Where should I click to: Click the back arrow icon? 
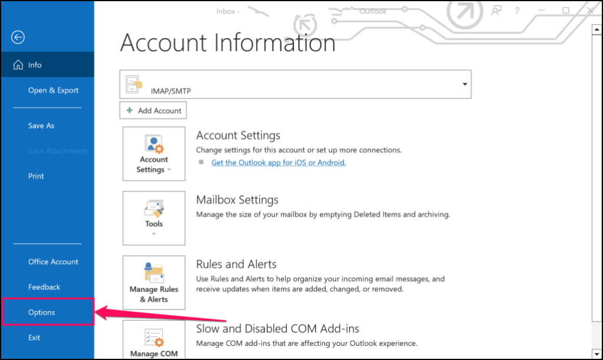point(18,38)
